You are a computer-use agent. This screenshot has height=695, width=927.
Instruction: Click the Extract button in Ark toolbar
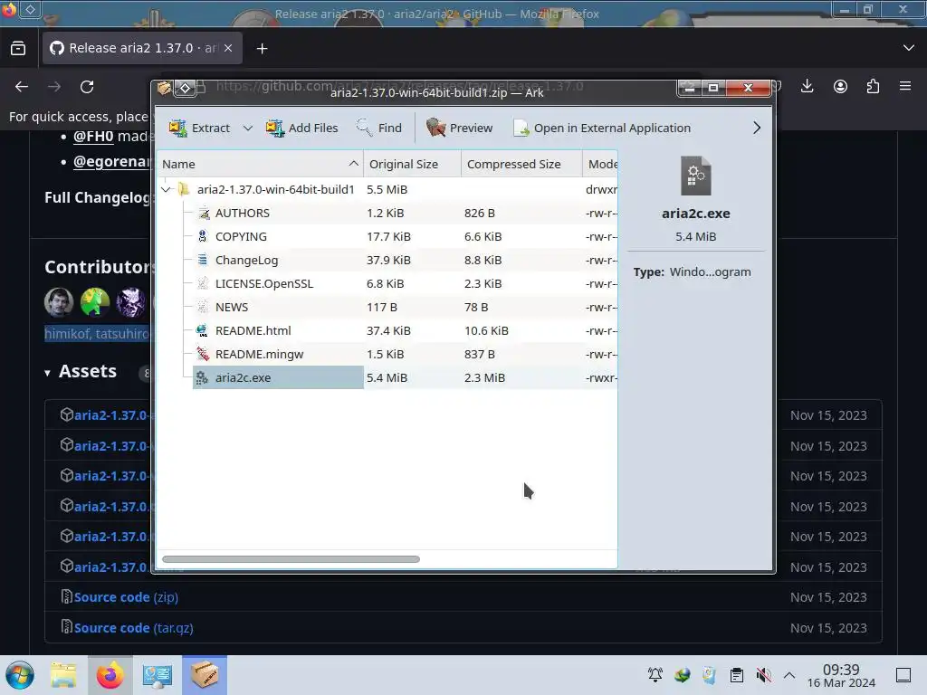[198, 128]
